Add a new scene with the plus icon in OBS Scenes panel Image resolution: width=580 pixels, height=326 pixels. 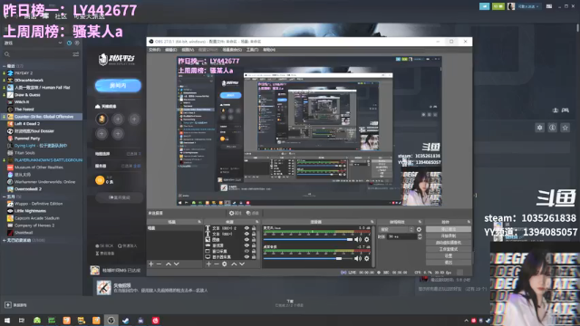click(x=151, y=264)
